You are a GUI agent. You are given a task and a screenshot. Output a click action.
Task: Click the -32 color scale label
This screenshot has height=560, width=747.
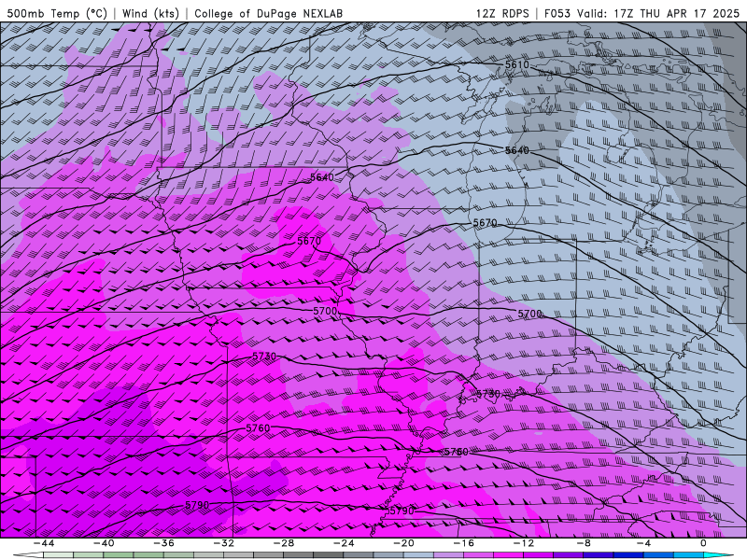point(223,543)
